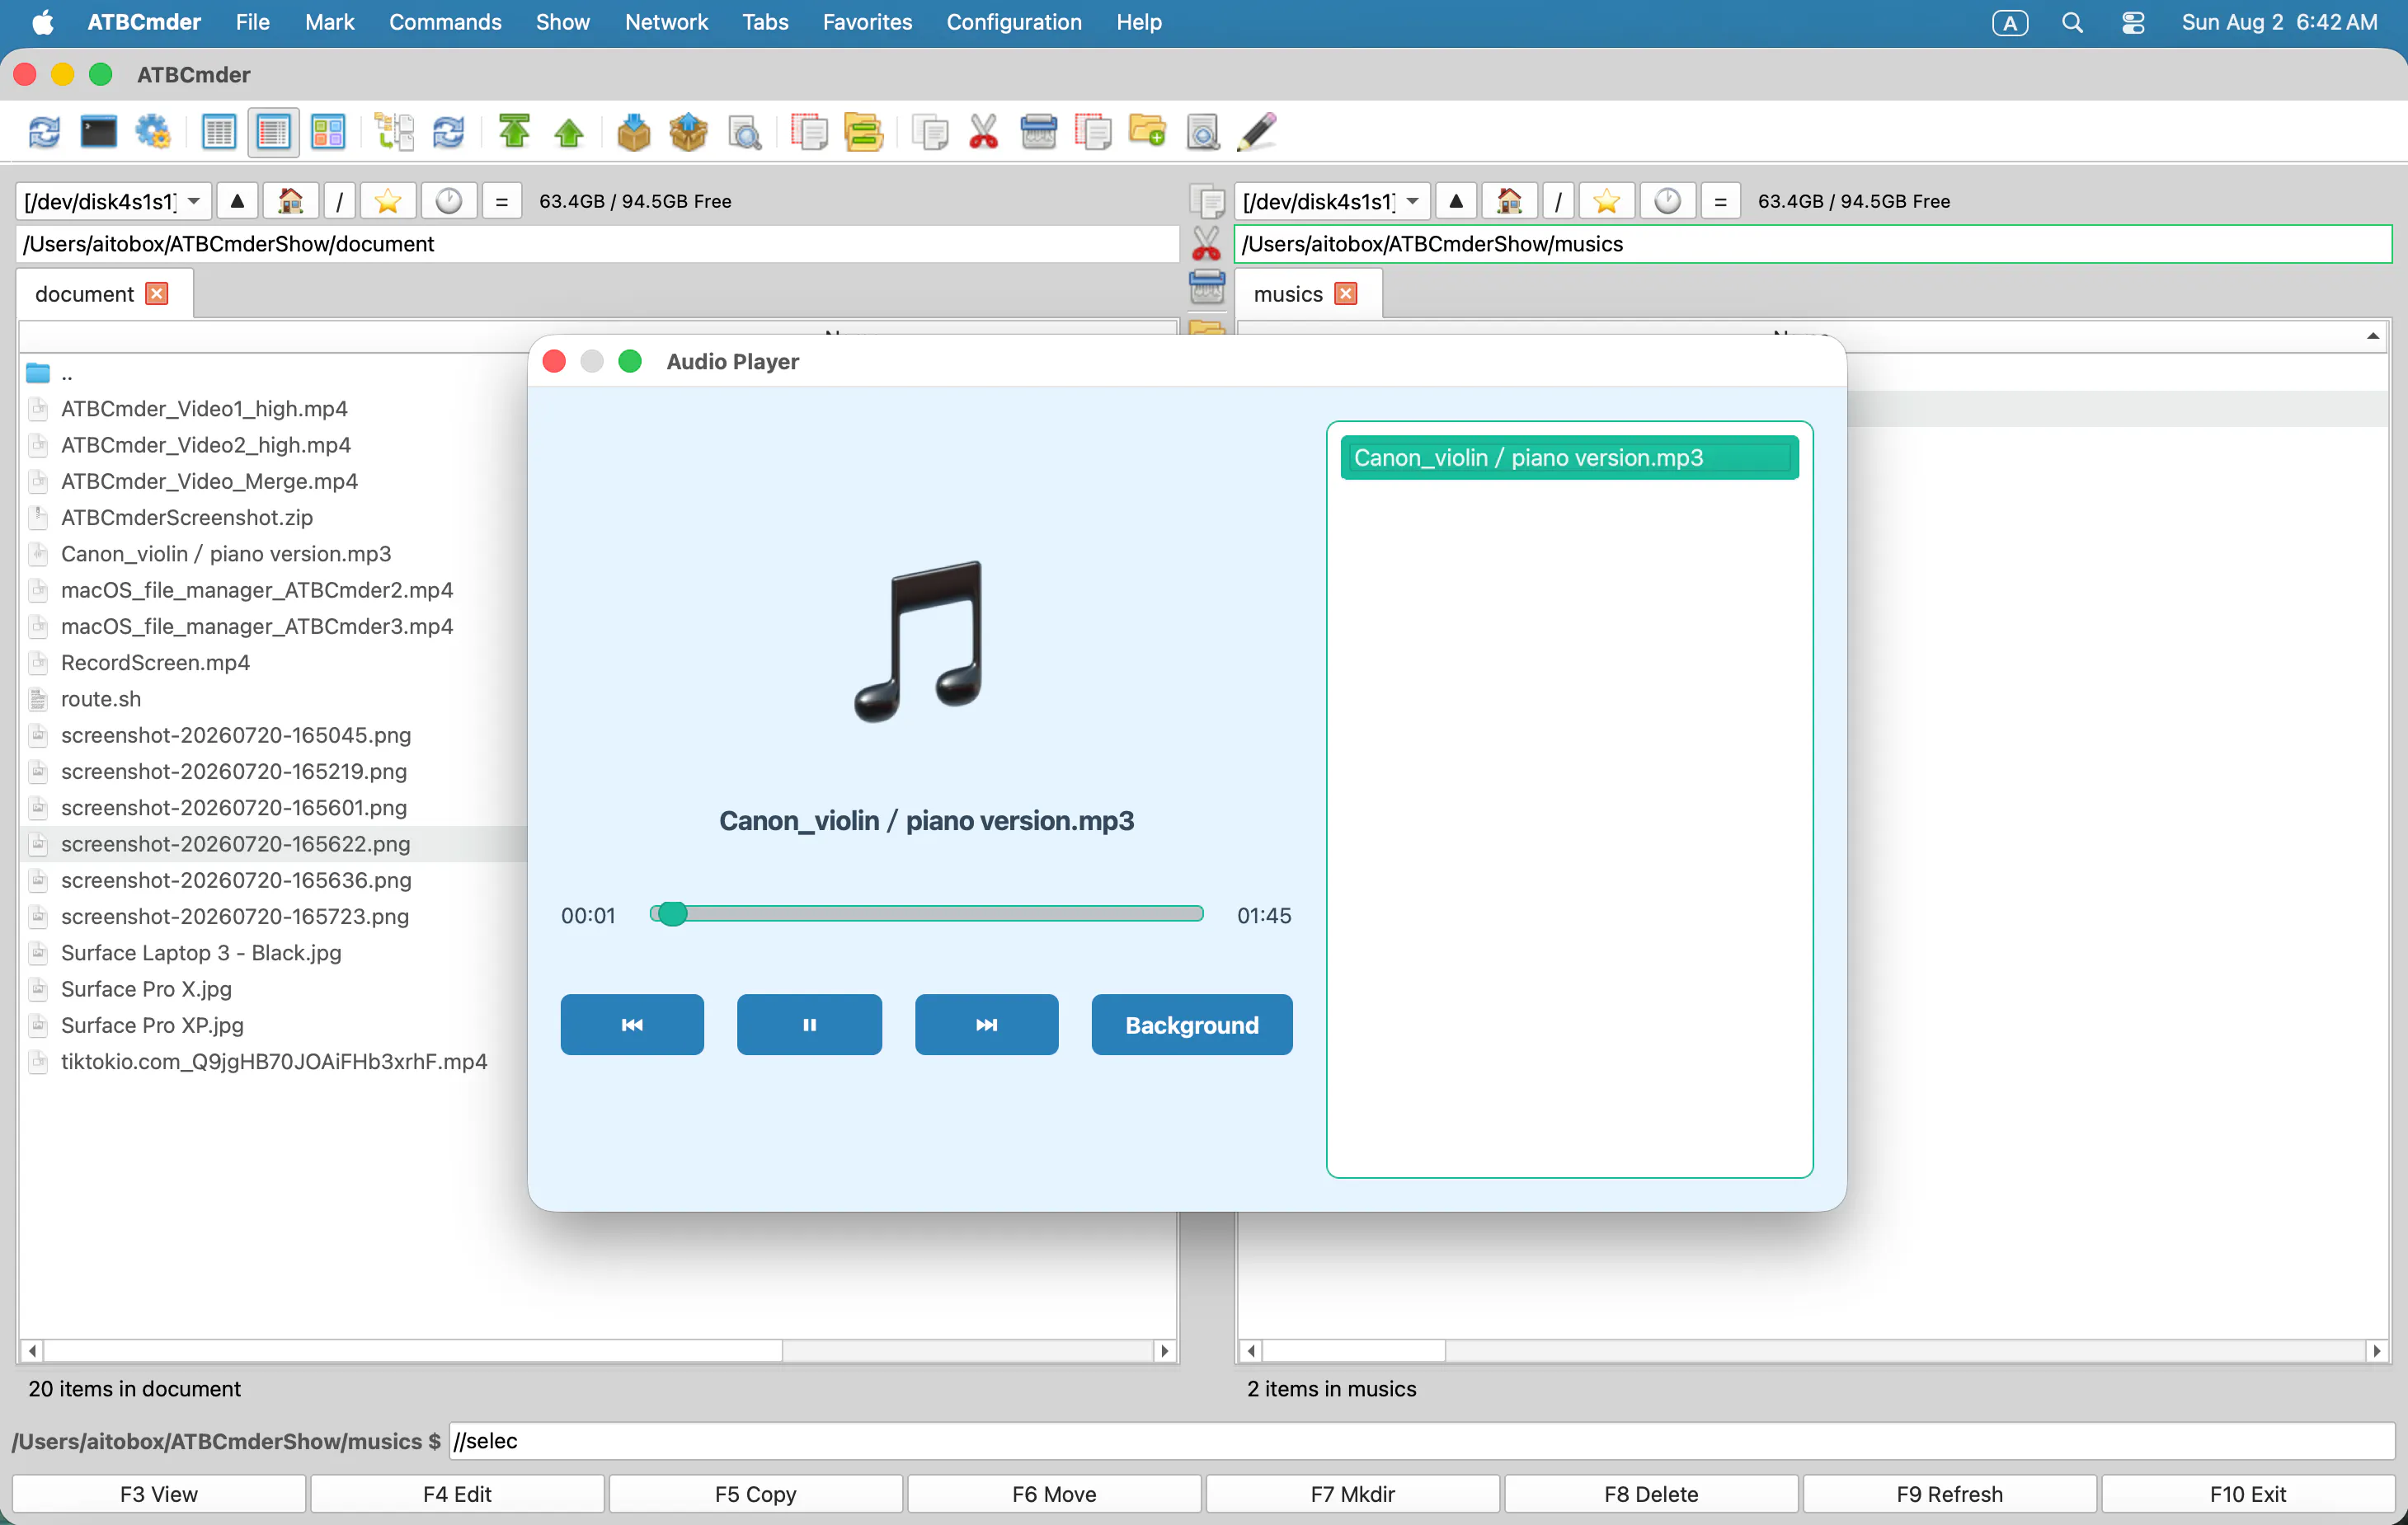The height and width of the screenshot is (1525, 2408).
Task: Open right panel disk drive dropdown
Action: pos(1332,201)
